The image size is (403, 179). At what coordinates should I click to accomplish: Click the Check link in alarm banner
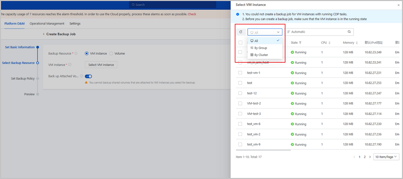click(x=192, y=14)
